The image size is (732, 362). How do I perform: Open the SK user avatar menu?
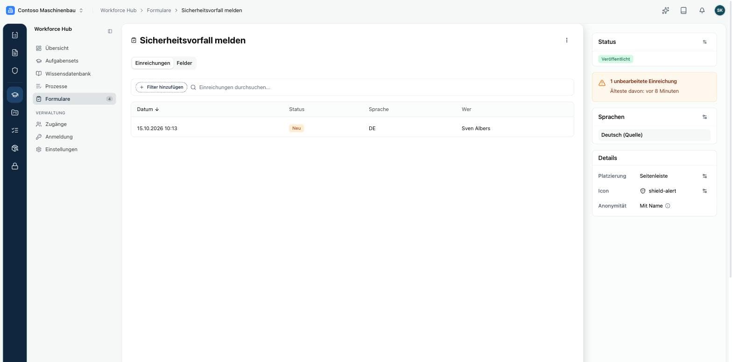point(720,10)
